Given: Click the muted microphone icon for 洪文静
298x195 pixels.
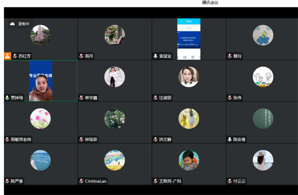Looking at the screenshot, I should (155, 139).
